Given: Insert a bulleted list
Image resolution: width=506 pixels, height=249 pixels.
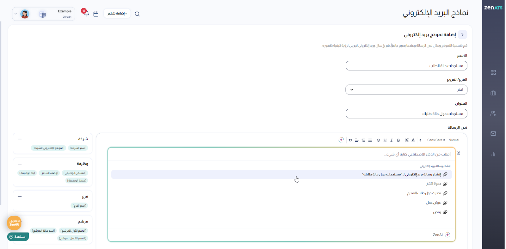Looking at the screenshot, I should [370, 140].
